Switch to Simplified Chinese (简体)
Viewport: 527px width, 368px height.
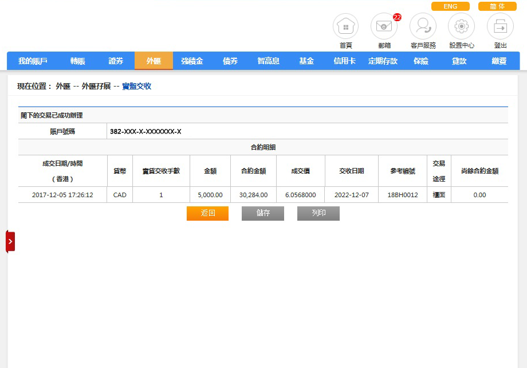[497, 6]
